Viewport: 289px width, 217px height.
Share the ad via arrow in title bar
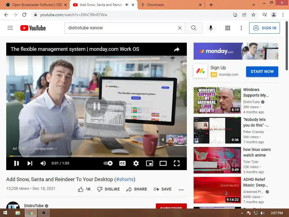[177, 49]
